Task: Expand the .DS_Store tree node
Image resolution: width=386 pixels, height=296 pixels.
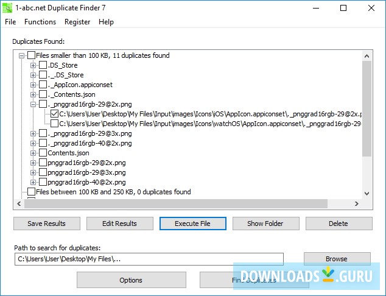Action: click(33, 66)
